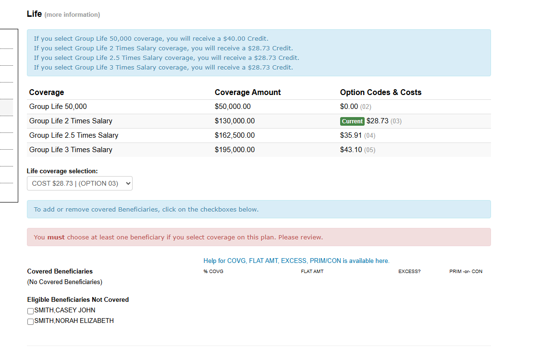Click the $35.91 cost for option 04
This screenshot has width=540, height=357.
coord(351,135)
